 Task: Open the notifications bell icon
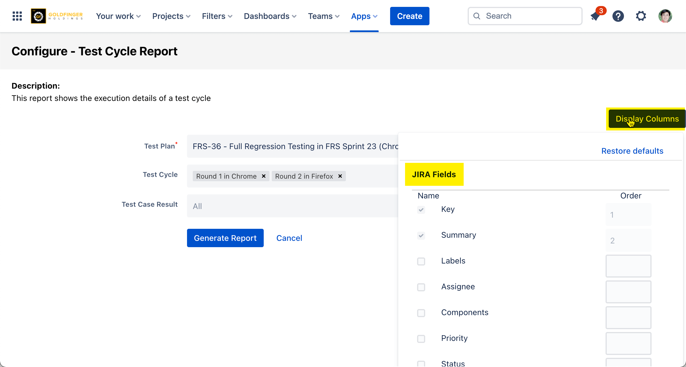[x=596, y=16]
